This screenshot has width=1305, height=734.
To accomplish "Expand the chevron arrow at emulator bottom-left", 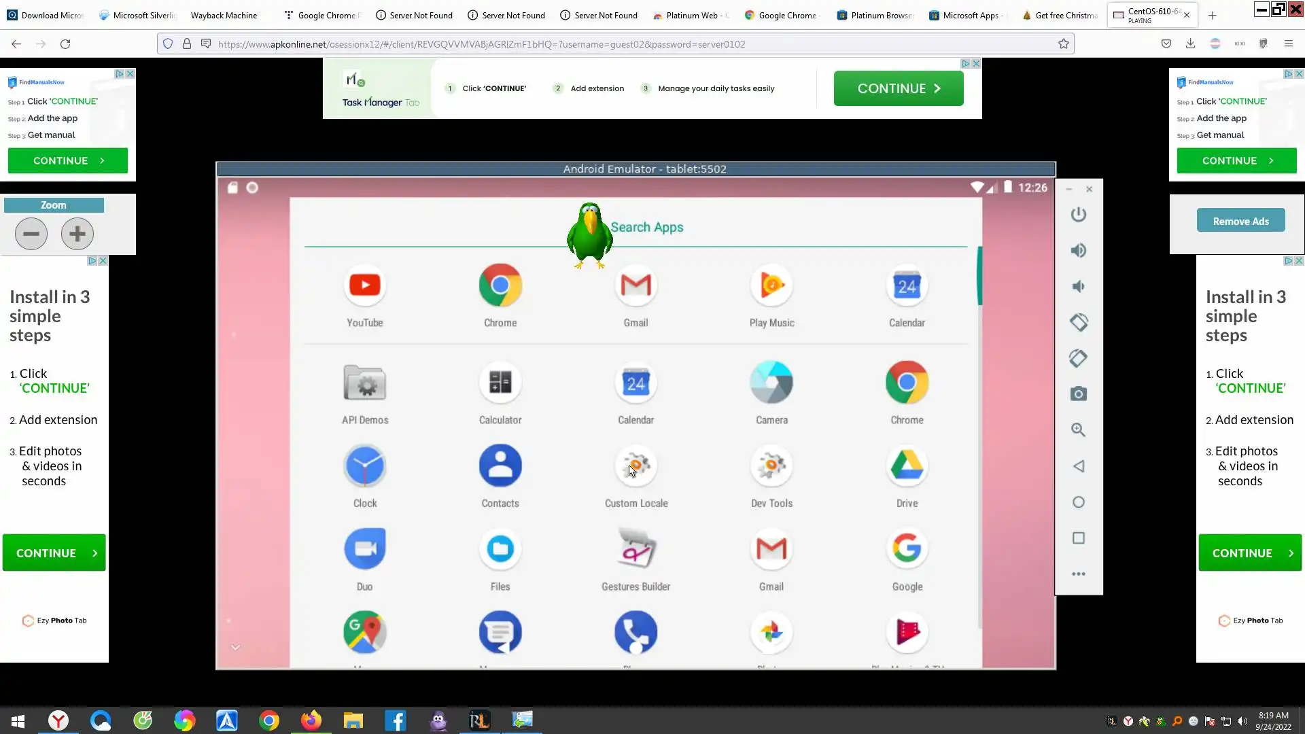I will point(235,647).
